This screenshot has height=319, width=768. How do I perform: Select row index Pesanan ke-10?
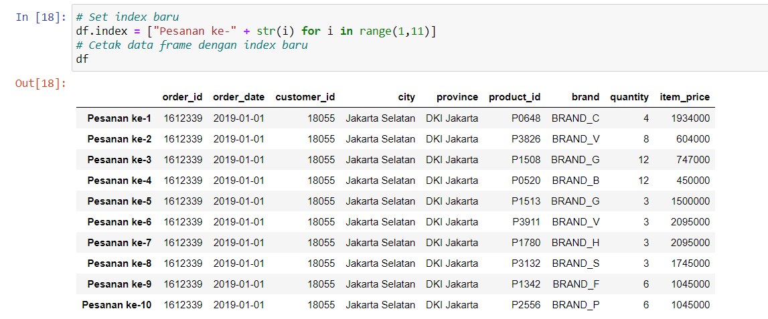point(117,305)
